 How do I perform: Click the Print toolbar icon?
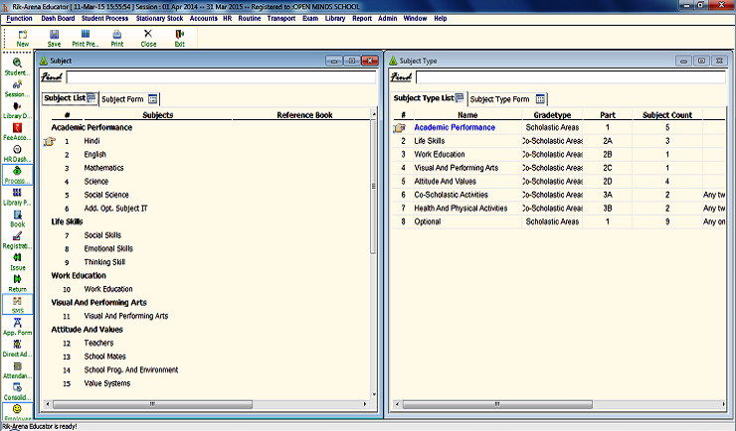[x=117, y=38]
